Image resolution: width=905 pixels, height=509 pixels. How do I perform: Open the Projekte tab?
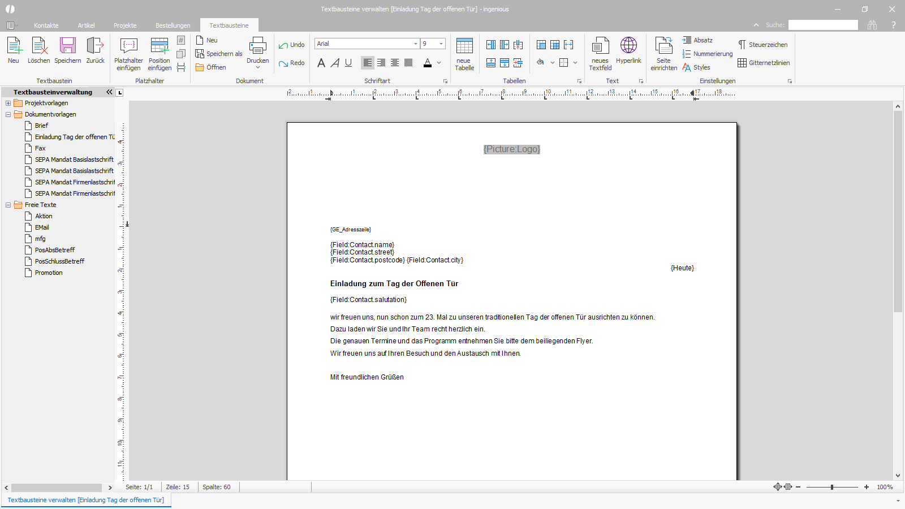pos(125,25)
